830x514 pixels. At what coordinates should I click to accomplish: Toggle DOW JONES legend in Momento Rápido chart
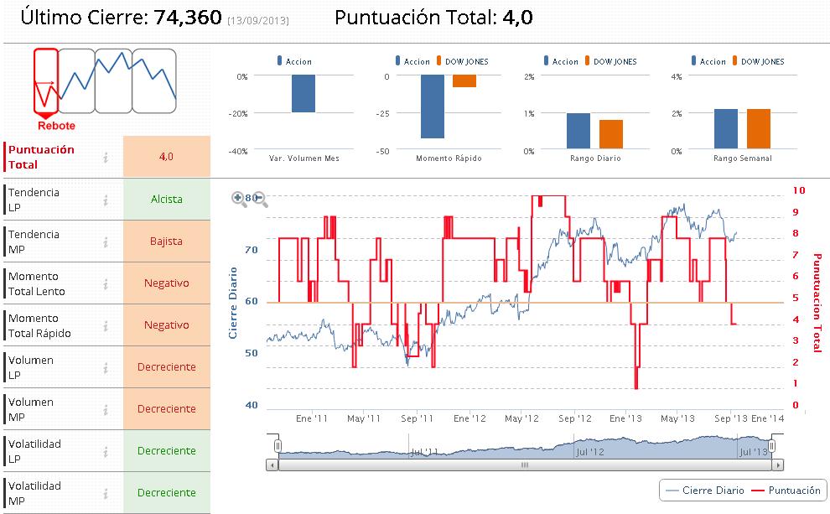pyautogui.click(x=462, y=61)
